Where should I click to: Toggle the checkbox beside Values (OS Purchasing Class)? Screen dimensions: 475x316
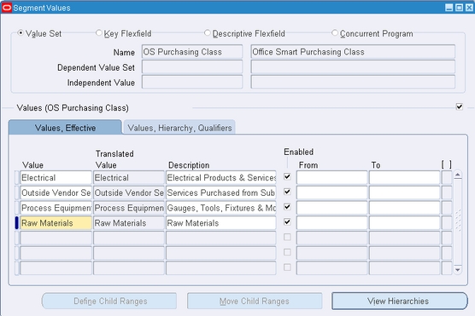tap(460, 106)
